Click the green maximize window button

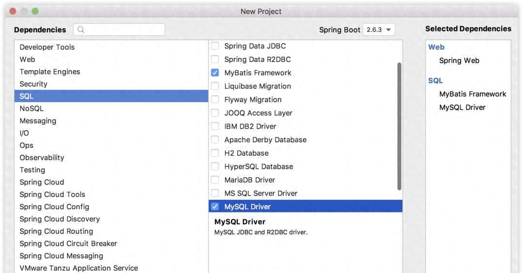tap(35, 11)
